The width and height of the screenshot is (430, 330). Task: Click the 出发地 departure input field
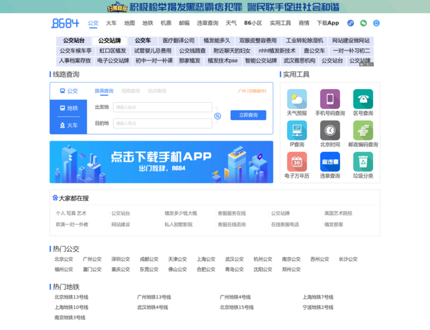click(x=163, y=107)
